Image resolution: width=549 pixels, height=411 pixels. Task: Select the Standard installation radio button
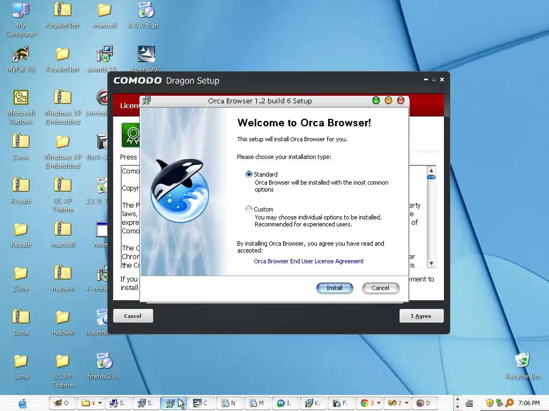tap(249, 174)
